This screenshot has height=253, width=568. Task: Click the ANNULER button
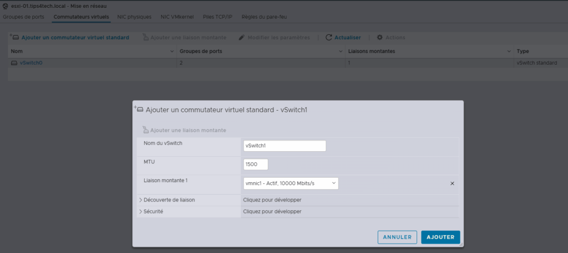(x=397, y=237)
